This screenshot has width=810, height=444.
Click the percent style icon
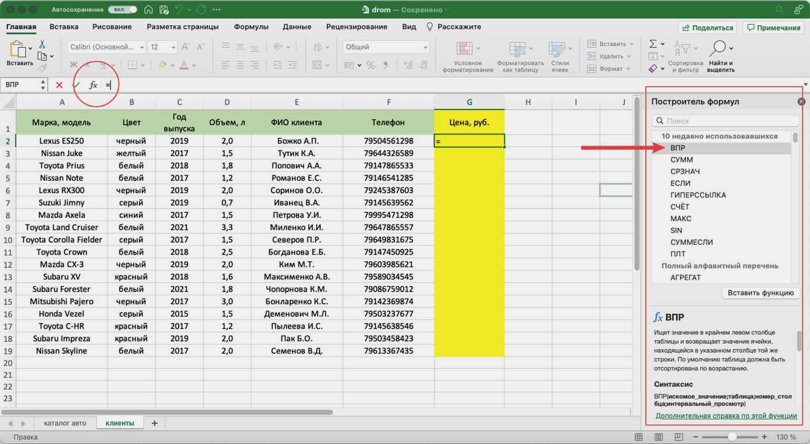371,65
